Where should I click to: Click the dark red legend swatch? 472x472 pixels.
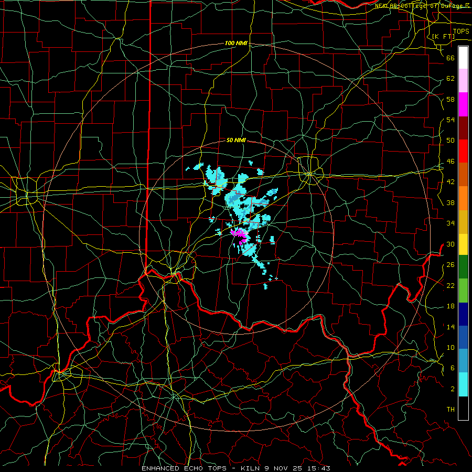463,128
